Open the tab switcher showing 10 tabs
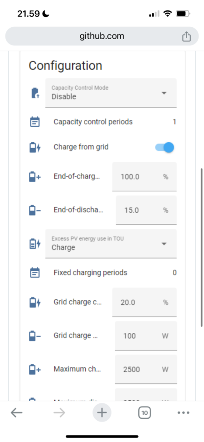204x442 pixels. click(144, 413)
